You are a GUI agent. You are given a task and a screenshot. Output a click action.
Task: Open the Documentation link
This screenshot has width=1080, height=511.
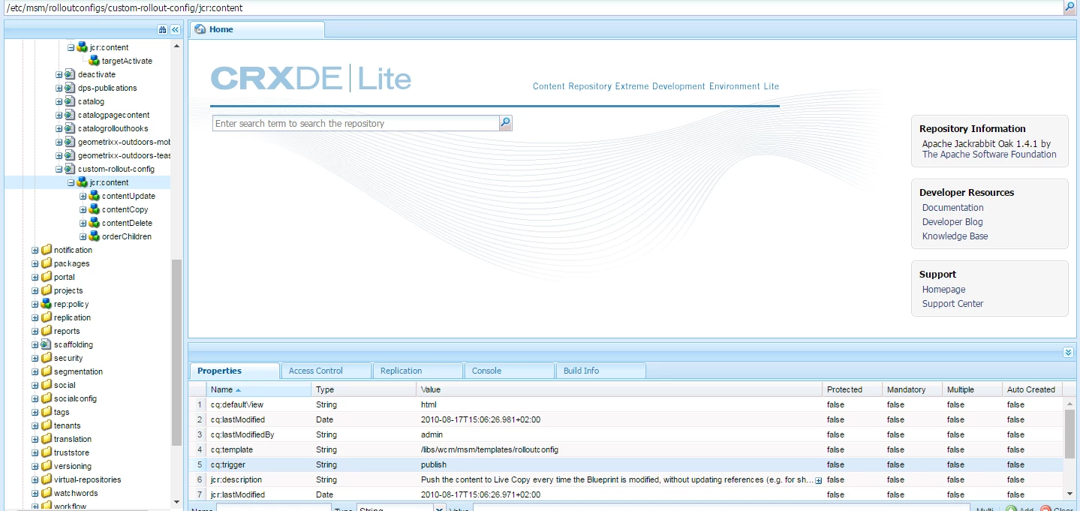[x=953, y=208]
